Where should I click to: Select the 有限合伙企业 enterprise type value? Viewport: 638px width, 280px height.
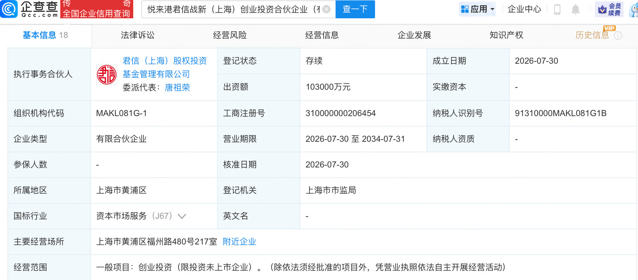121,139
